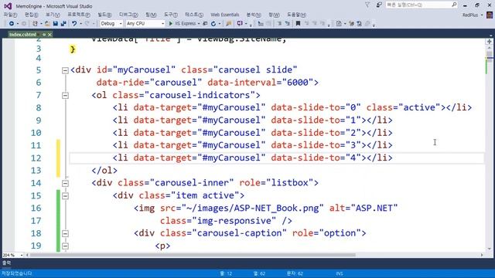Open the 편집(E) Edit menu

point(32,15)
